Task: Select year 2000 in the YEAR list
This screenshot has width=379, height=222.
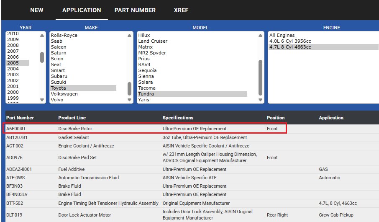Action: [x=13, y=92]
